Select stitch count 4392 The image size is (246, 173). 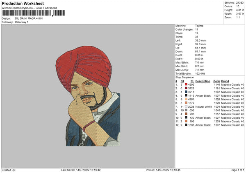[191, 84]
